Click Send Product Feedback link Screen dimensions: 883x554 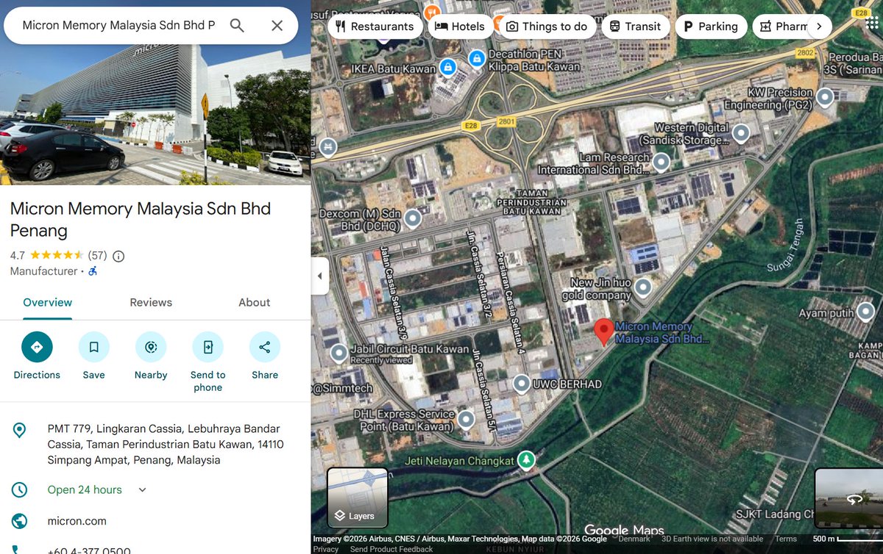(391, 549)
